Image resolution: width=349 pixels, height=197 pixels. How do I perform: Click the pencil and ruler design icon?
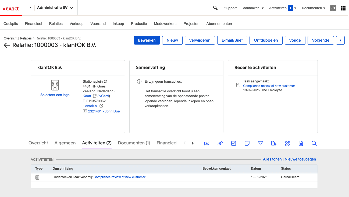point(287,143)
